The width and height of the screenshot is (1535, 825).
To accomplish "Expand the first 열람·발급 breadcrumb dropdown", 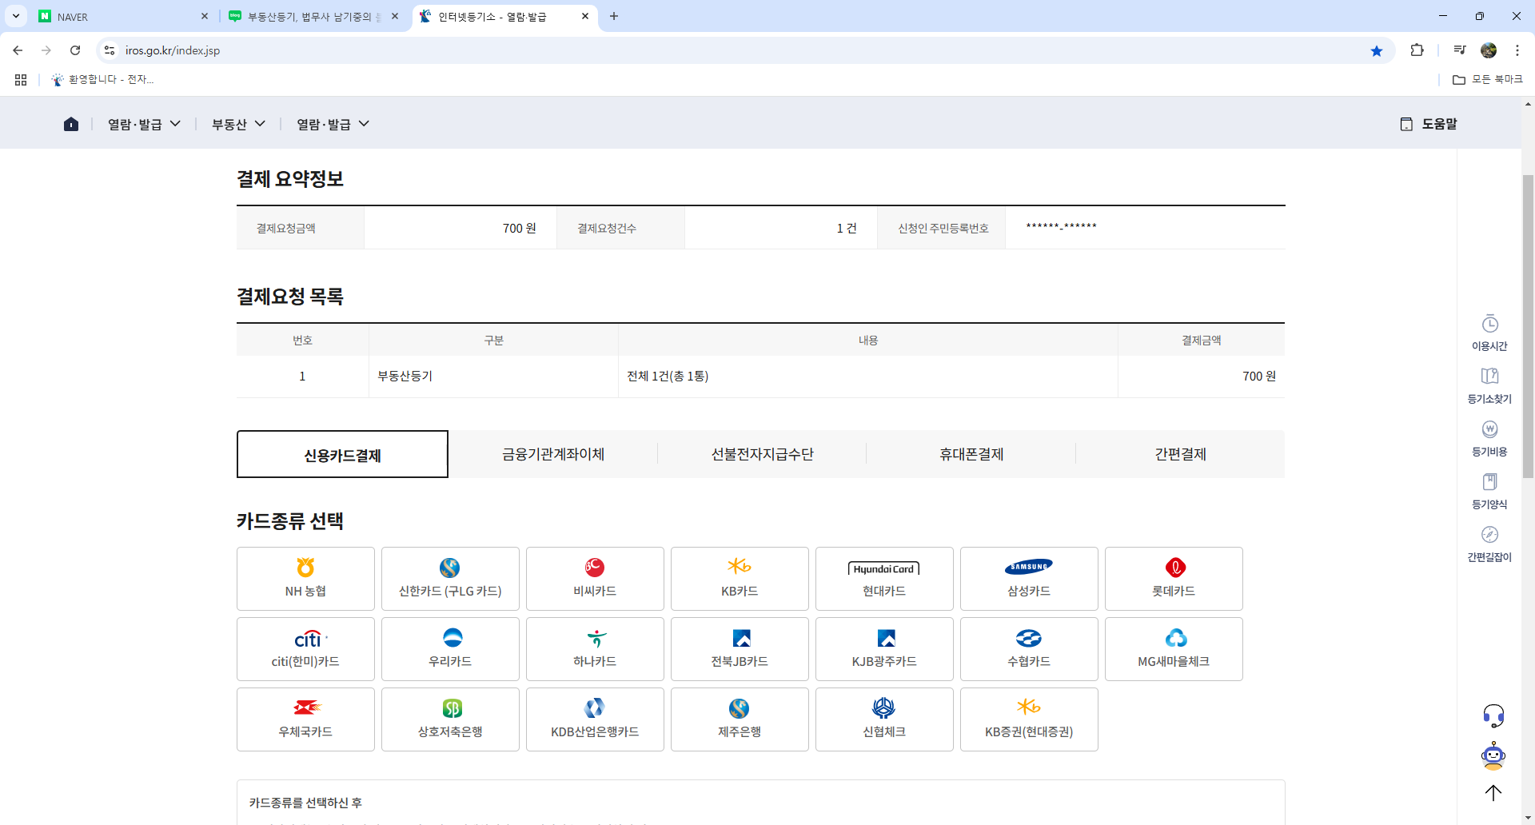I will (144, 124).
